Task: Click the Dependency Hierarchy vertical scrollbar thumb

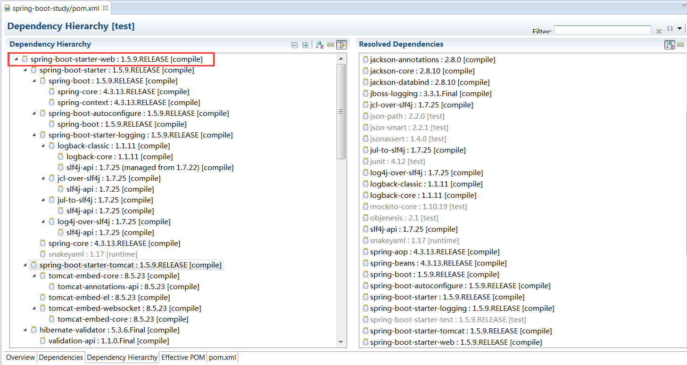Action: tap(342, 111)
